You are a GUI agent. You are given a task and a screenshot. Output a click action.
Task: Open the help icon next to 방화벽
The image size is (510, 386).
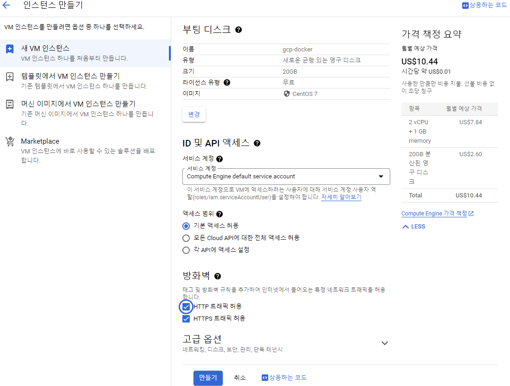click(x=218, y=276)
